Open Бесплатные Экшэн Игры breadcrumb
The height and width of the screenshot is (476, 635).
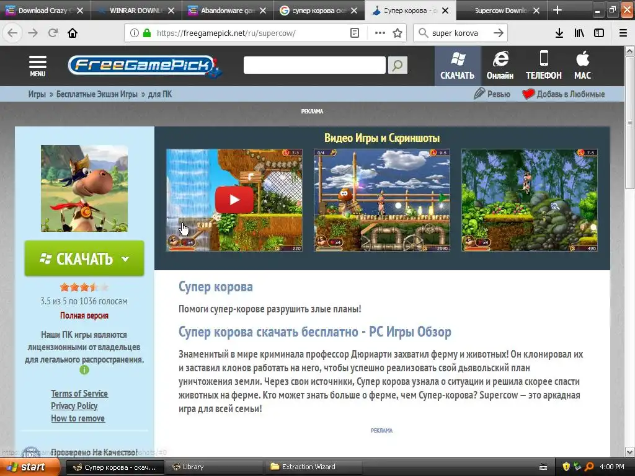coord(97,94)
